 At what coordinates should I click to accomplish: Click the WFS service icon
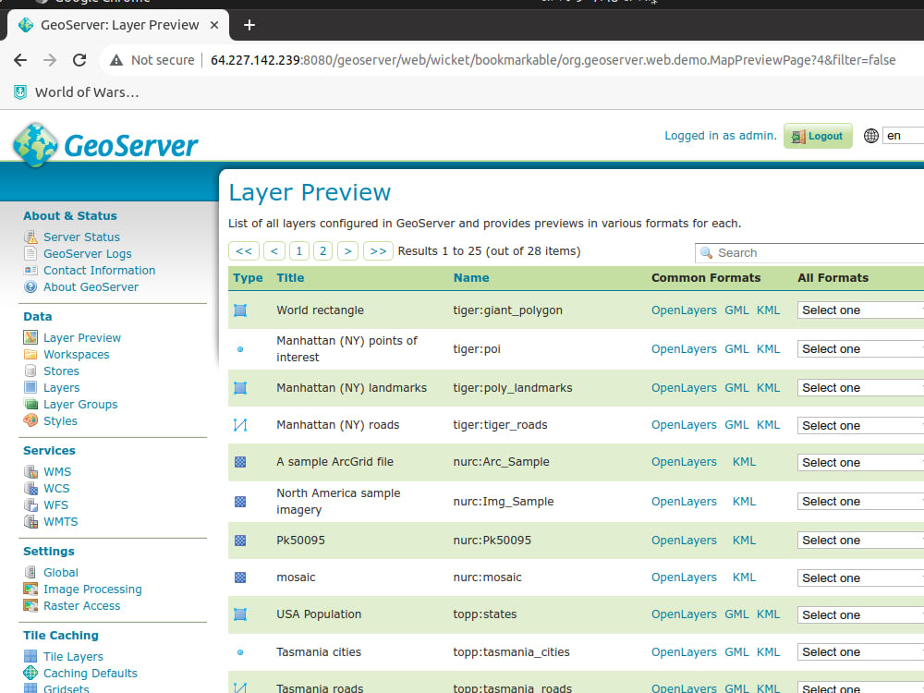[30, 505]
